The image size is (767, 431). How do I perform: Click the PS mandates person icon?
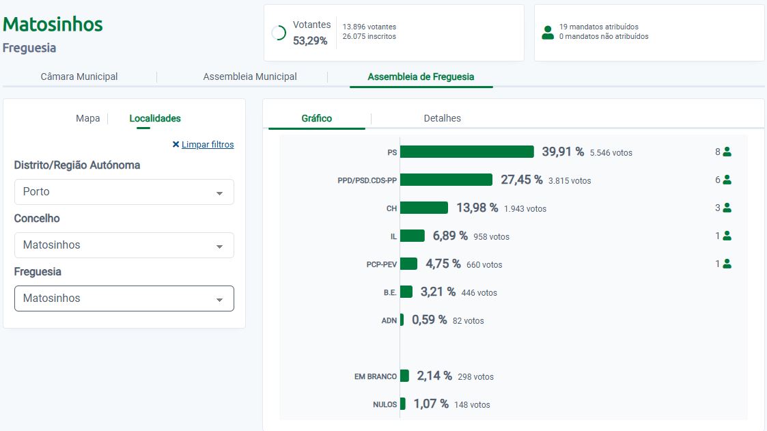point(727,152)
